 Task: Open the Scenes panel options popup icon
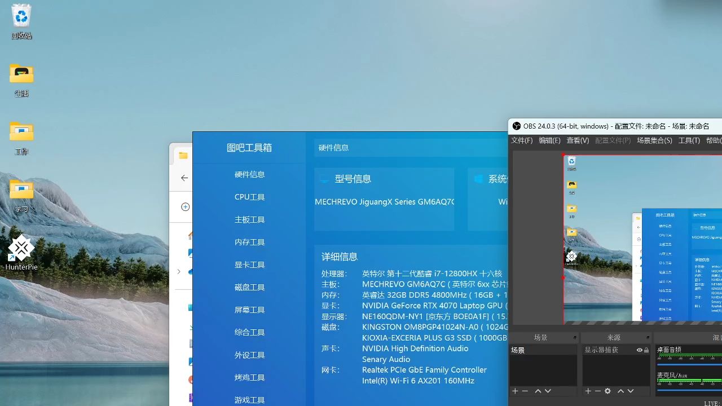575,337
